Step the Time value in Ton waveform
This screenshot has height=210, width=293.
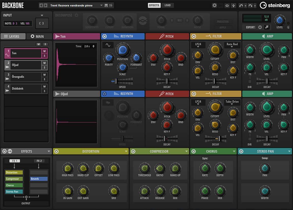[93, 46]
